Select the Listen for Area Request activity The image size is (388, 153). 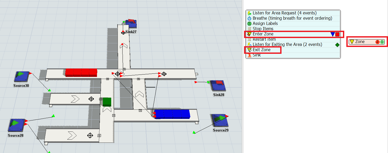[x=284, y=13]
